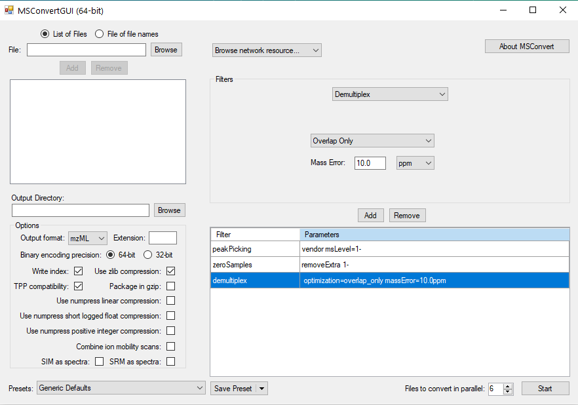578x405 pixels.
Task: Enable the 'Package in gzip' checkbox
Action: coord(170,286)
